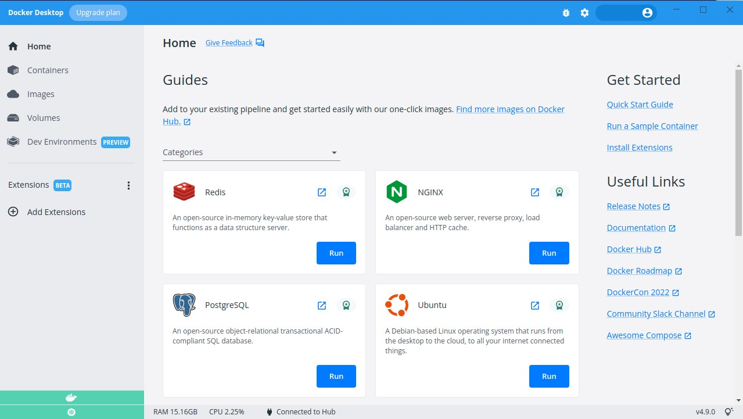Run the Redis image

pos(336,253)
